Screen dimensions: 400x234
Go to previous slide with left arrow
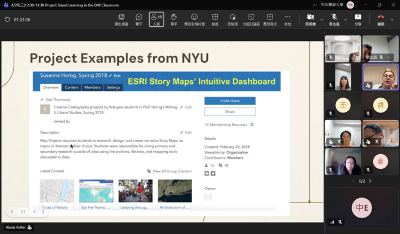[12, 212]
